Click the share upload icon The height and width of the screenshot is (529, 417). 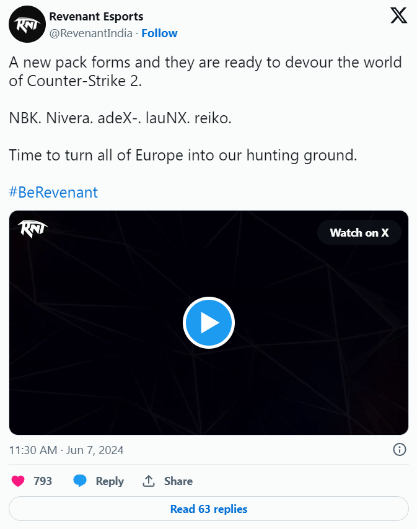coord(149,481)
